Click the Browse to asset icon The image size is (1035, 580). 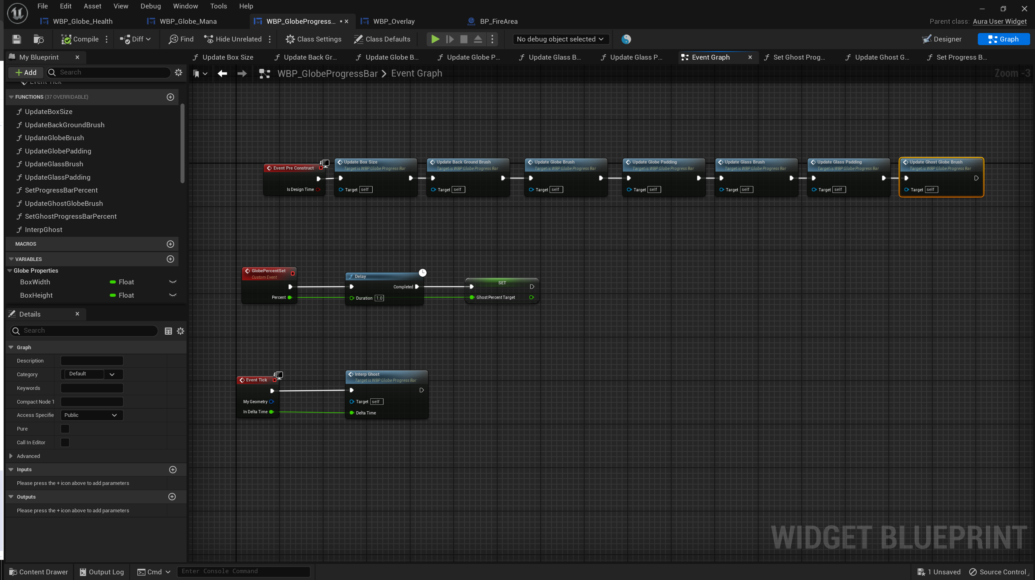click(x=39, y=39)
